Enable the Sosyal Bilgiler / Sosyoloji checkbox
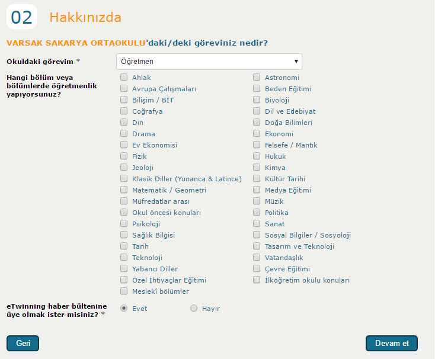 (x=257, y=235)
